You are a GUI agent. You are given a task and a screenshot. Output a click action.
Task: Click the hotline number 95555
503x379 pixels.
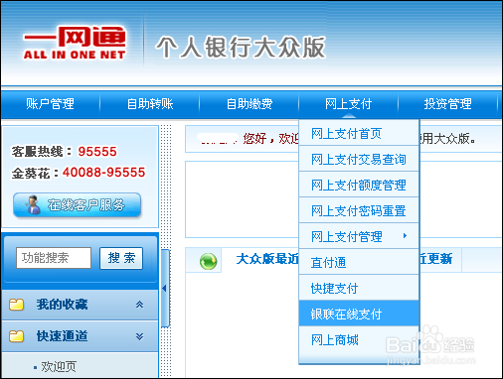97,152
